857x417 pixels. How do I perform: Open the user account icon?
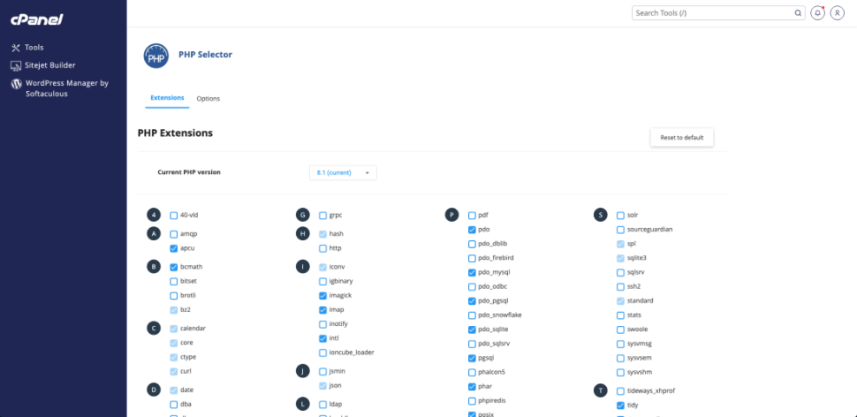coord(837,13)
